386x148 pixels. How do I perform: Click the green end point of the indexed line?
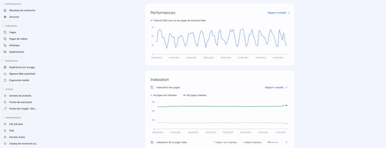(x=286, y=105)
